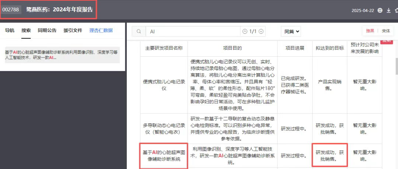
Task: Click the twelve-lead ECG purpose description
Action: pos(233,128)
